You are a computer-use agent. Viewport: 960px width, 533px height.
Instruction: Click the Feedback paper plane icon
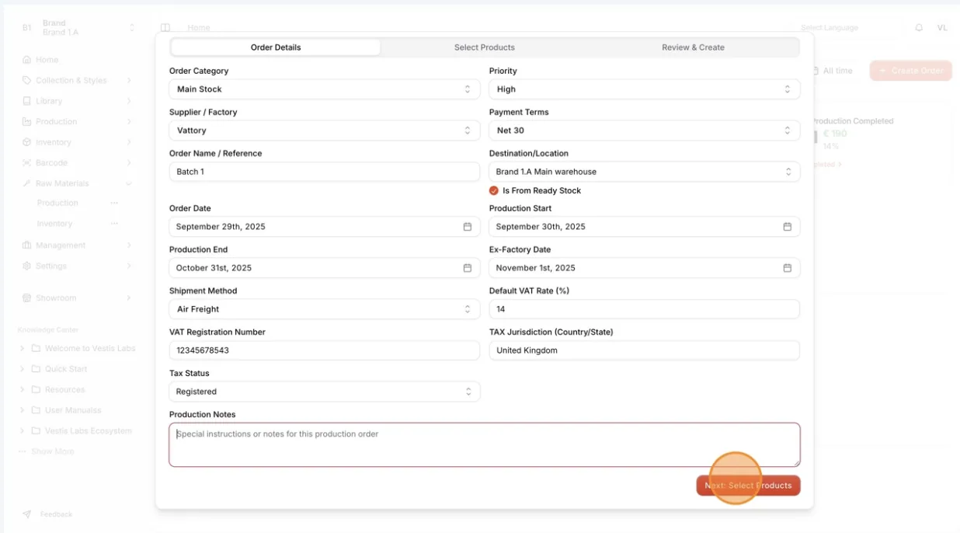(x=27, y=514)
